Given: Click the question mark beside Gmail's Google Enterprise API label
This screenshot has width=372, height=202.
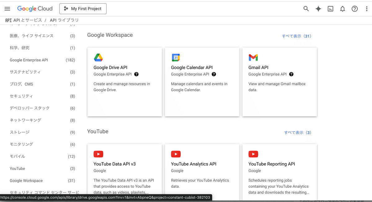Looking at the screenshot, I should pos(291,74).
